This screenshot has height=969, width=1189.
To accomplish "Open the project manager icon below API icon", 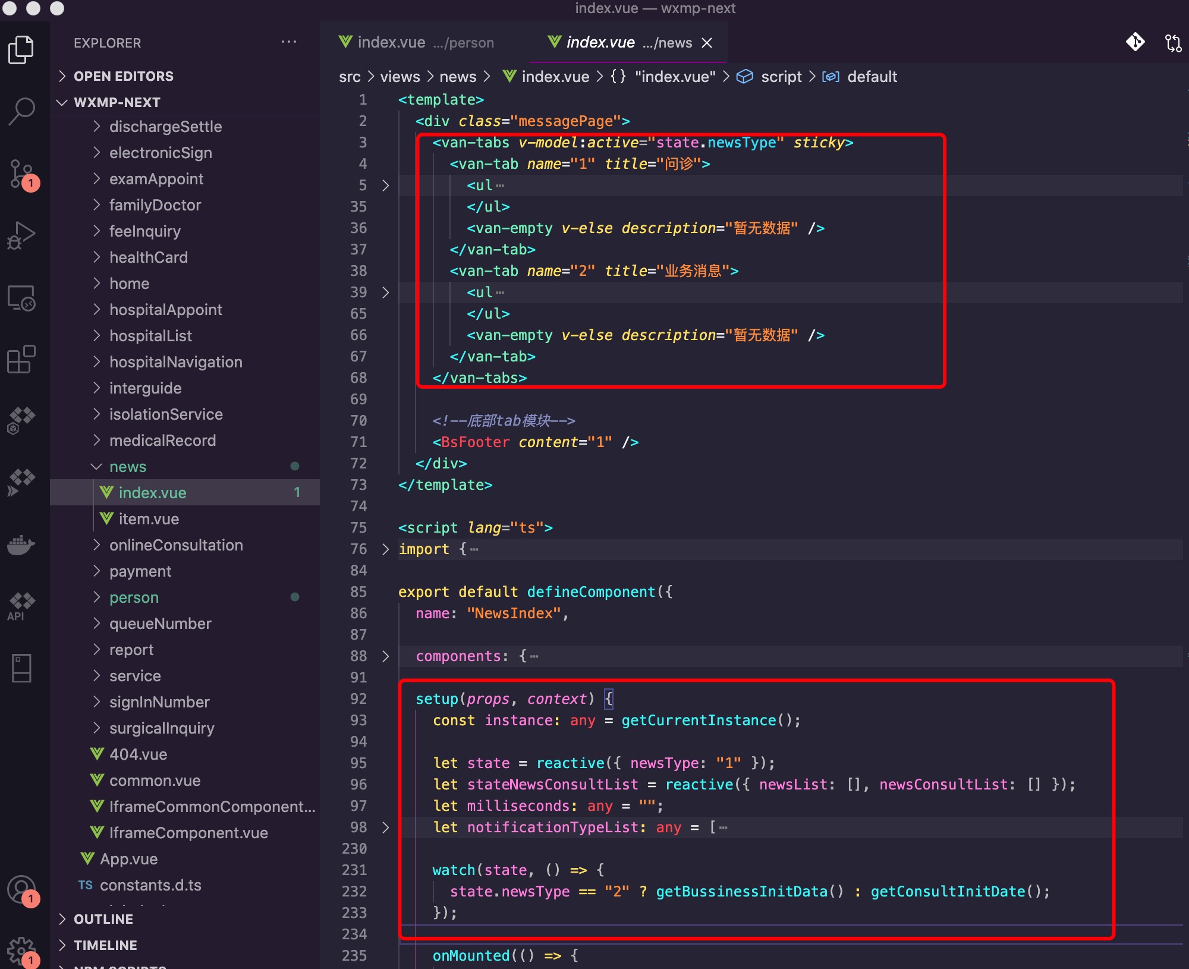I will 21,668.
